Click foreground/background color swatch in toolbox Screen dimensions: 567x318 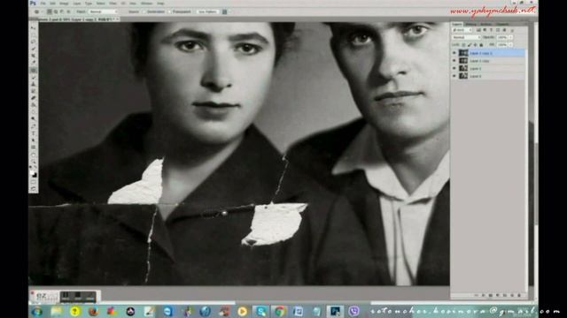click(34, 174)
